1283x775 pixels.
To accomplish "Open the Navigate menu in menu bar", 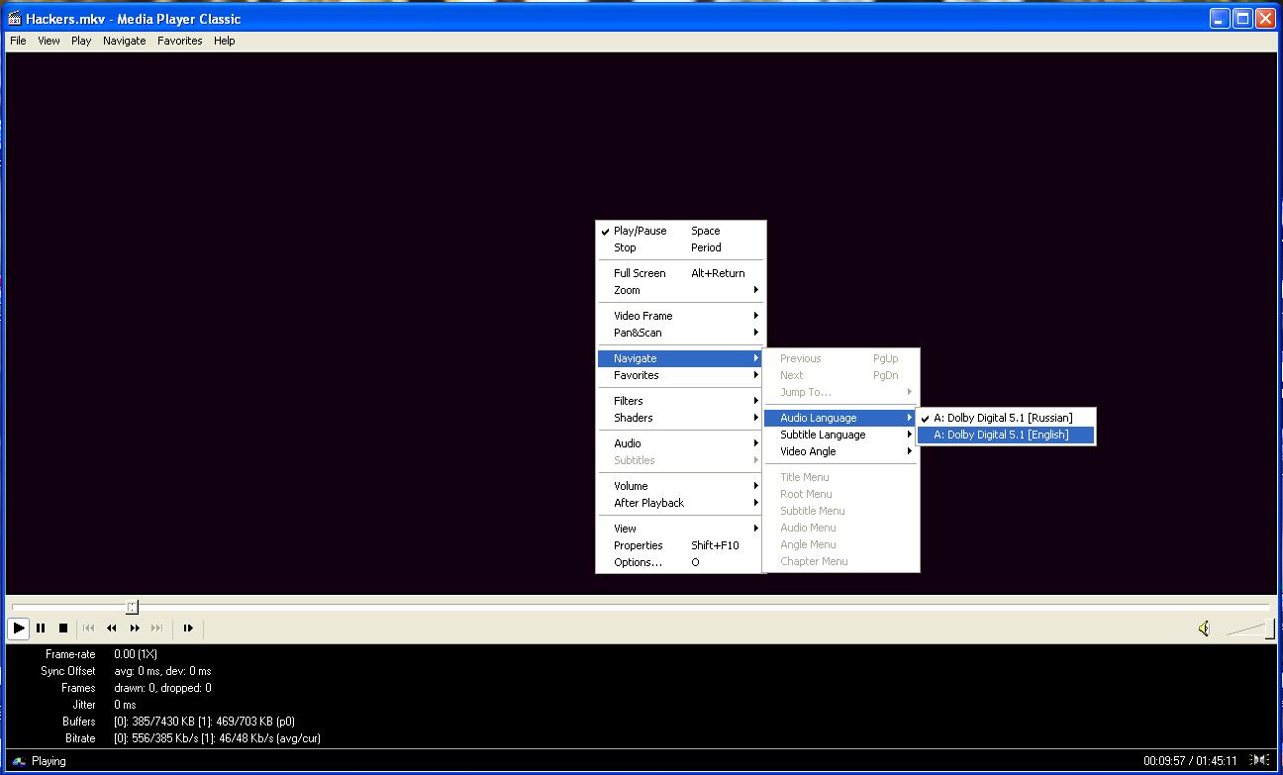I will tap(124, 41).
